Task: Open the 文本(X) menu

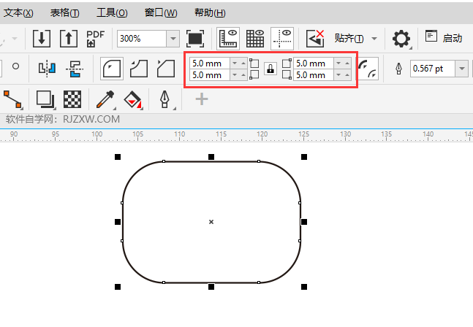Action: (18, 13)
